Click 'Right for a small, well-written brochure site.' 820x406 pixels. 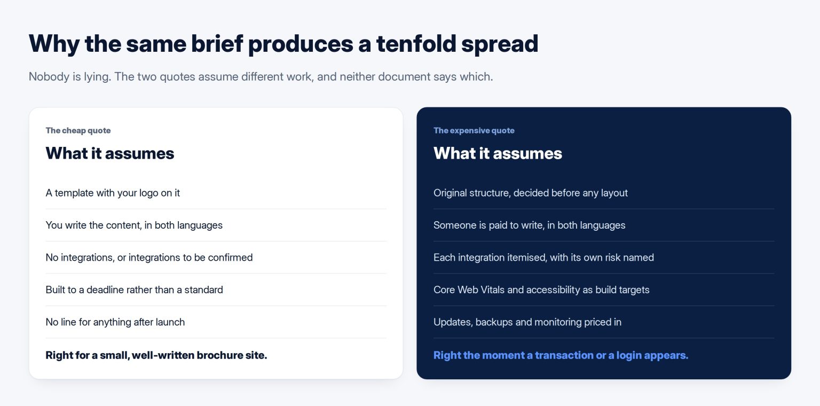(156, 355)
